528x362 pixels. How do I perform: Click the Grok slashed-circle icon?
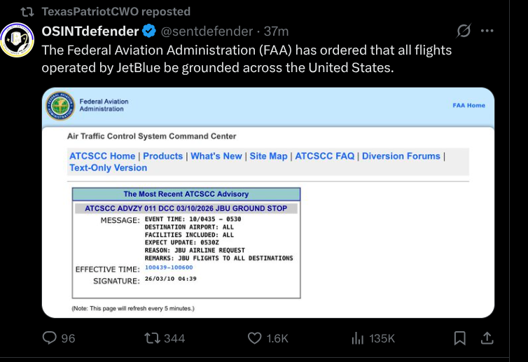tap(463, 32)
